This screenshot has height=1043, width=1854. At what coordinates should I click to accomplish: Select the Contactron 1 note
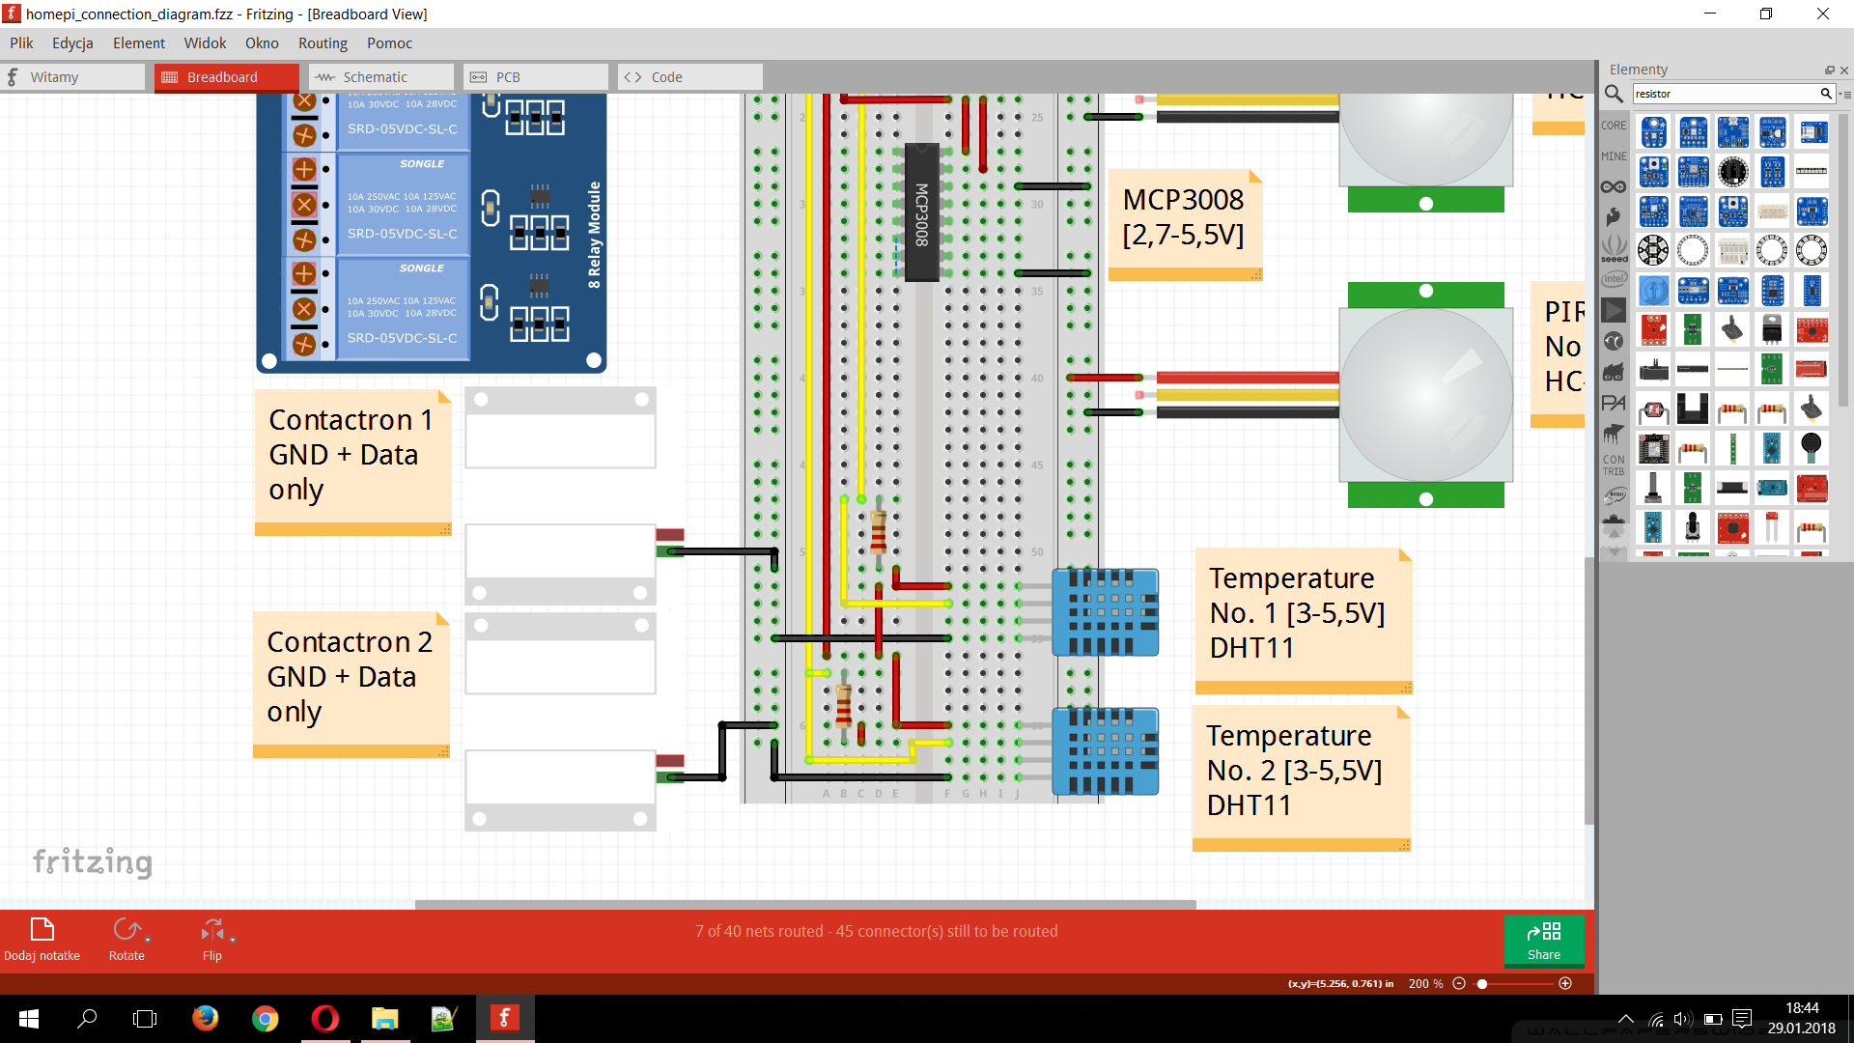(x=353, y=463)
